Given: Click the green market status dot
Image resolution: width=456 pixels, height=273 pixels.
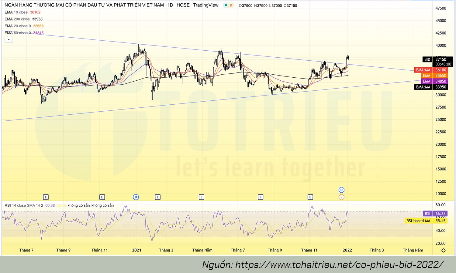Looking at the screenshot, I should (x=226, y=5).
